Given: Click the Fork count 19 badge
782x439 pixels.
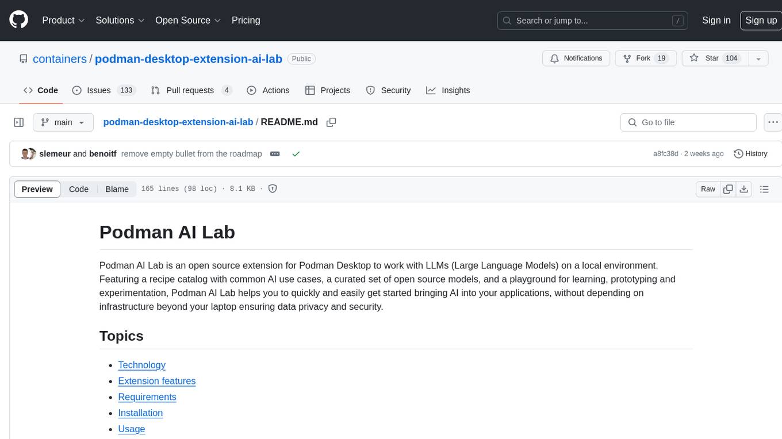Looking at the screenshot, I should pos(661,58).
